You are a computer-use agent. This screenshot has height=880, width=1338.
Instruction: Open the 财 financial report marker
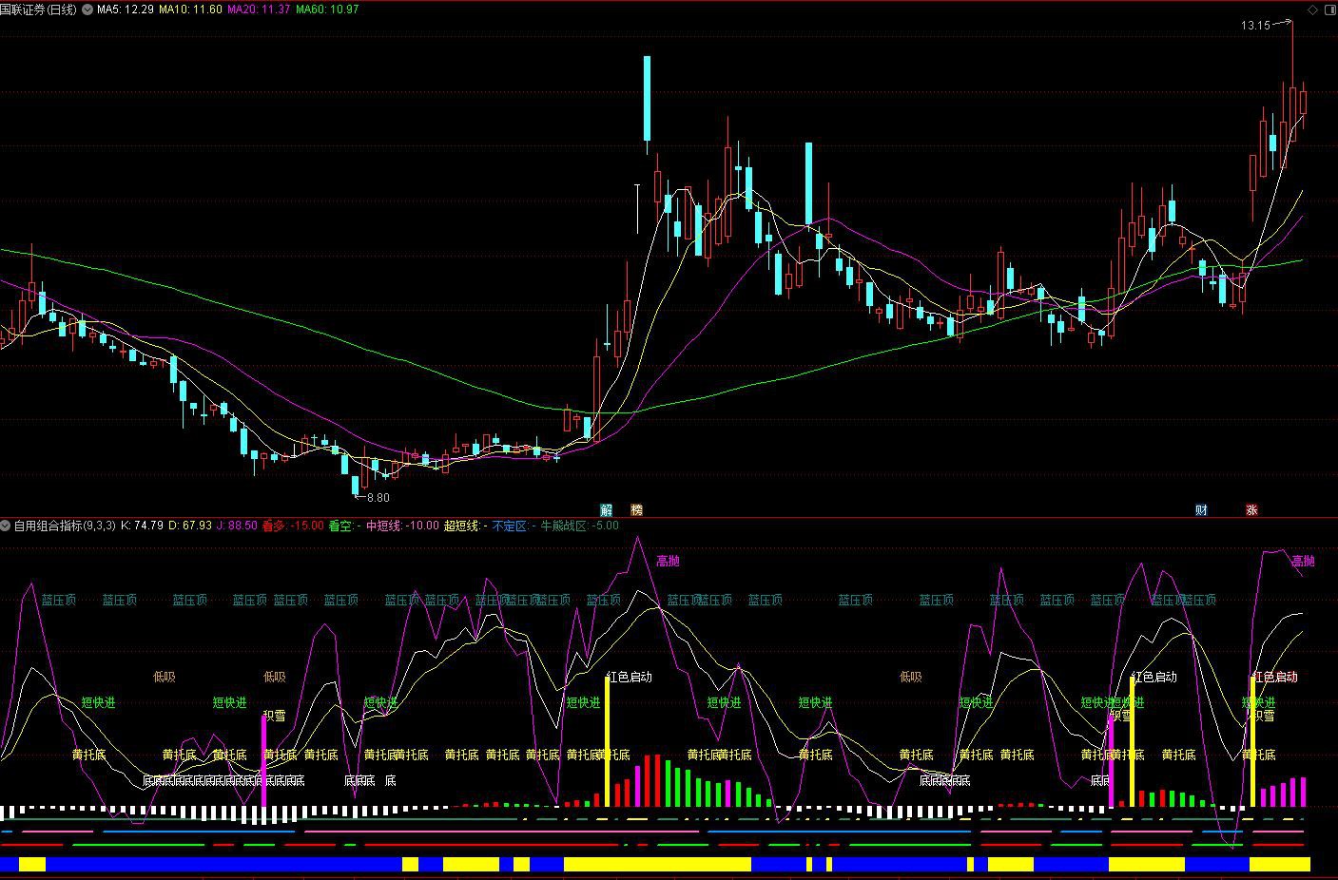coord(1201,510)
